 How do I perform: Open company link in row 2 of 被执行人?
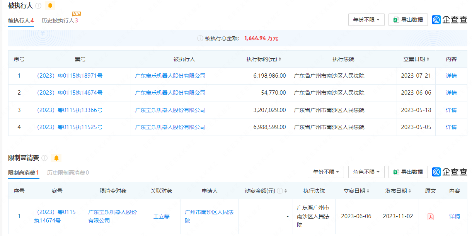pyautogui.click(x=170, y=93)
